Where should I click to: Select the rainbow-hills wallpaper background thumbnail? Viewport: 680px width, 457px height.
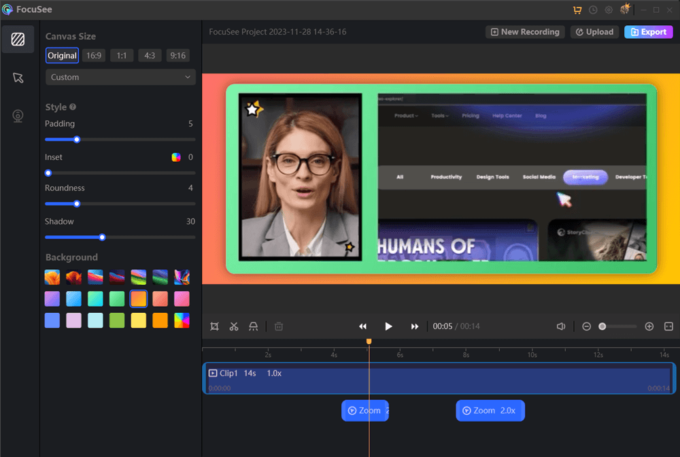coord(138,277)
